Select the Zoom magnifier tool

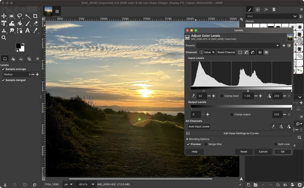[4, 38]
